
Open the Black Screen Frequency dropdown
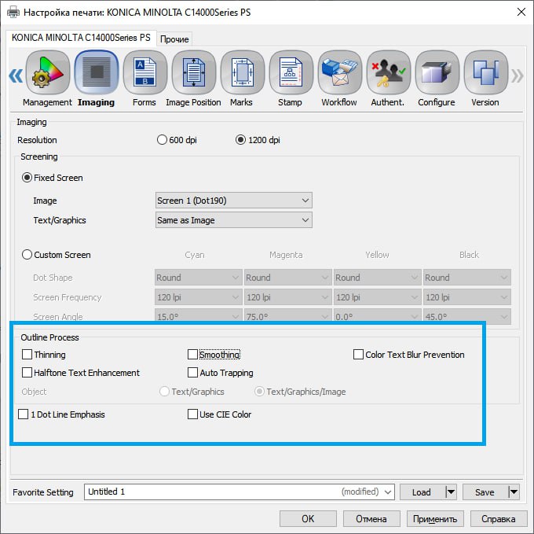[467, 297]
